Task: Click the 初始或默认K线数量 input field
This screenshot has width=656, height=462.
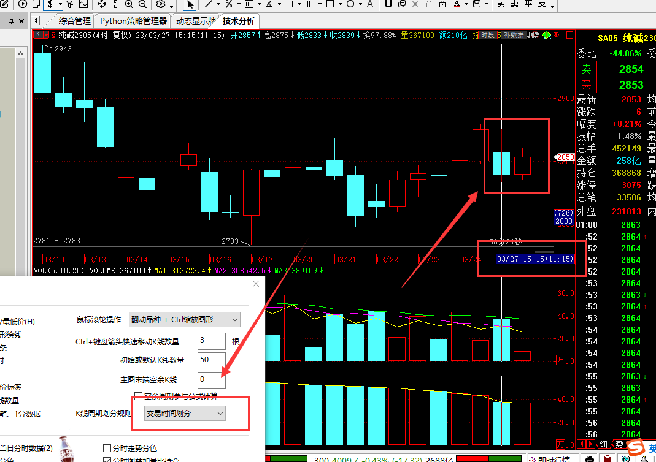Action: tap(212, 360)
